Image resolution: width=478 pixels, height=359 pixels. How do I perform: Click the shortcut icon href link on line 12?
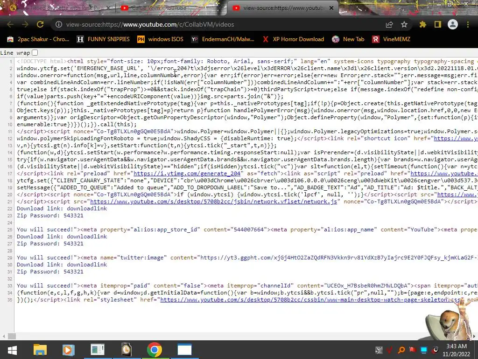[x=456, y=138]
